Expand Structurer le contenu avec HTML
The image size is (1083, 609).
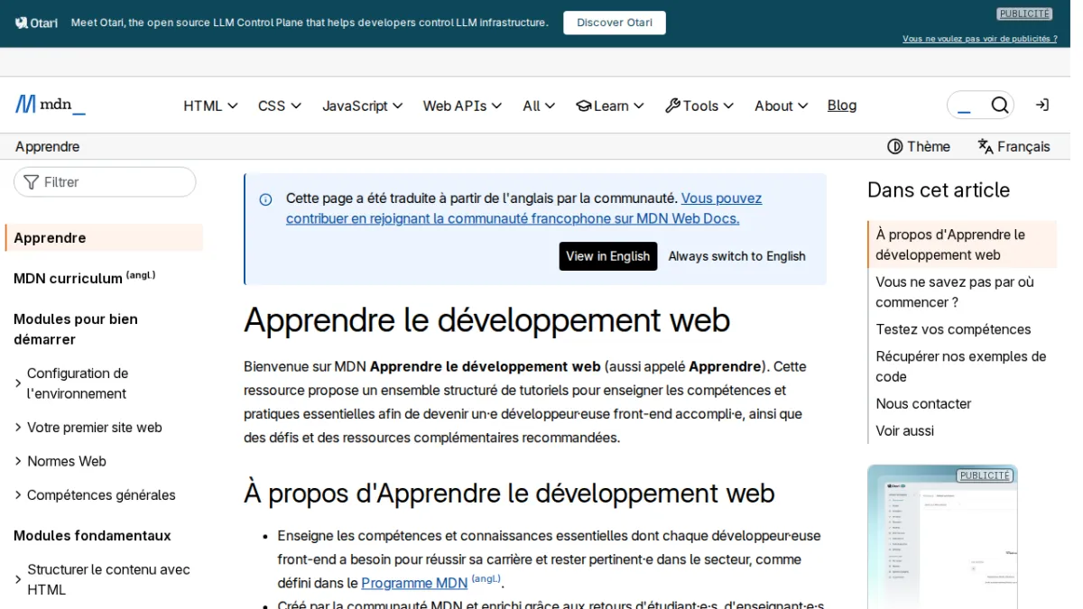[x=104, y=579]
